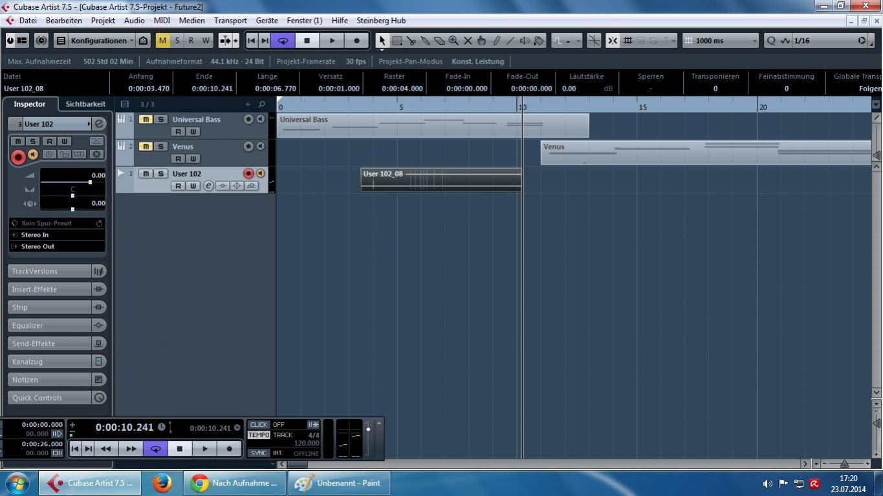Click the Stop button in top toolbar
This screenshot has width=883, height=496.
point(307,41)
